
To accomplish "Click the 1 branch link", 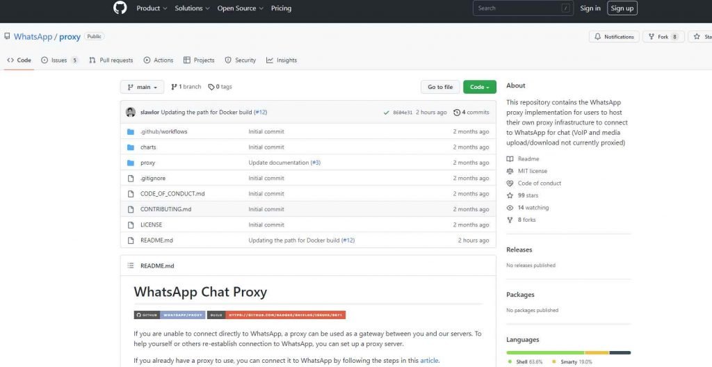I will [x=186, y=87].
